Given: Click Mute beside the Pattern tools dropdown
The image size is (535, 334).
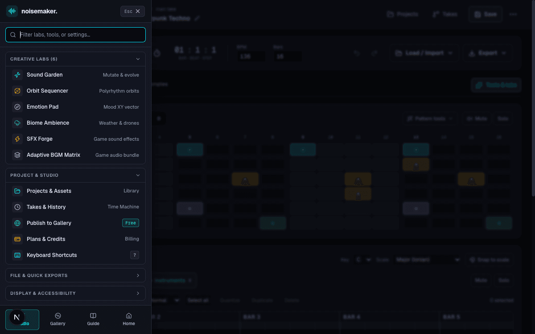Looking at the screenshot, I should 476,118.
